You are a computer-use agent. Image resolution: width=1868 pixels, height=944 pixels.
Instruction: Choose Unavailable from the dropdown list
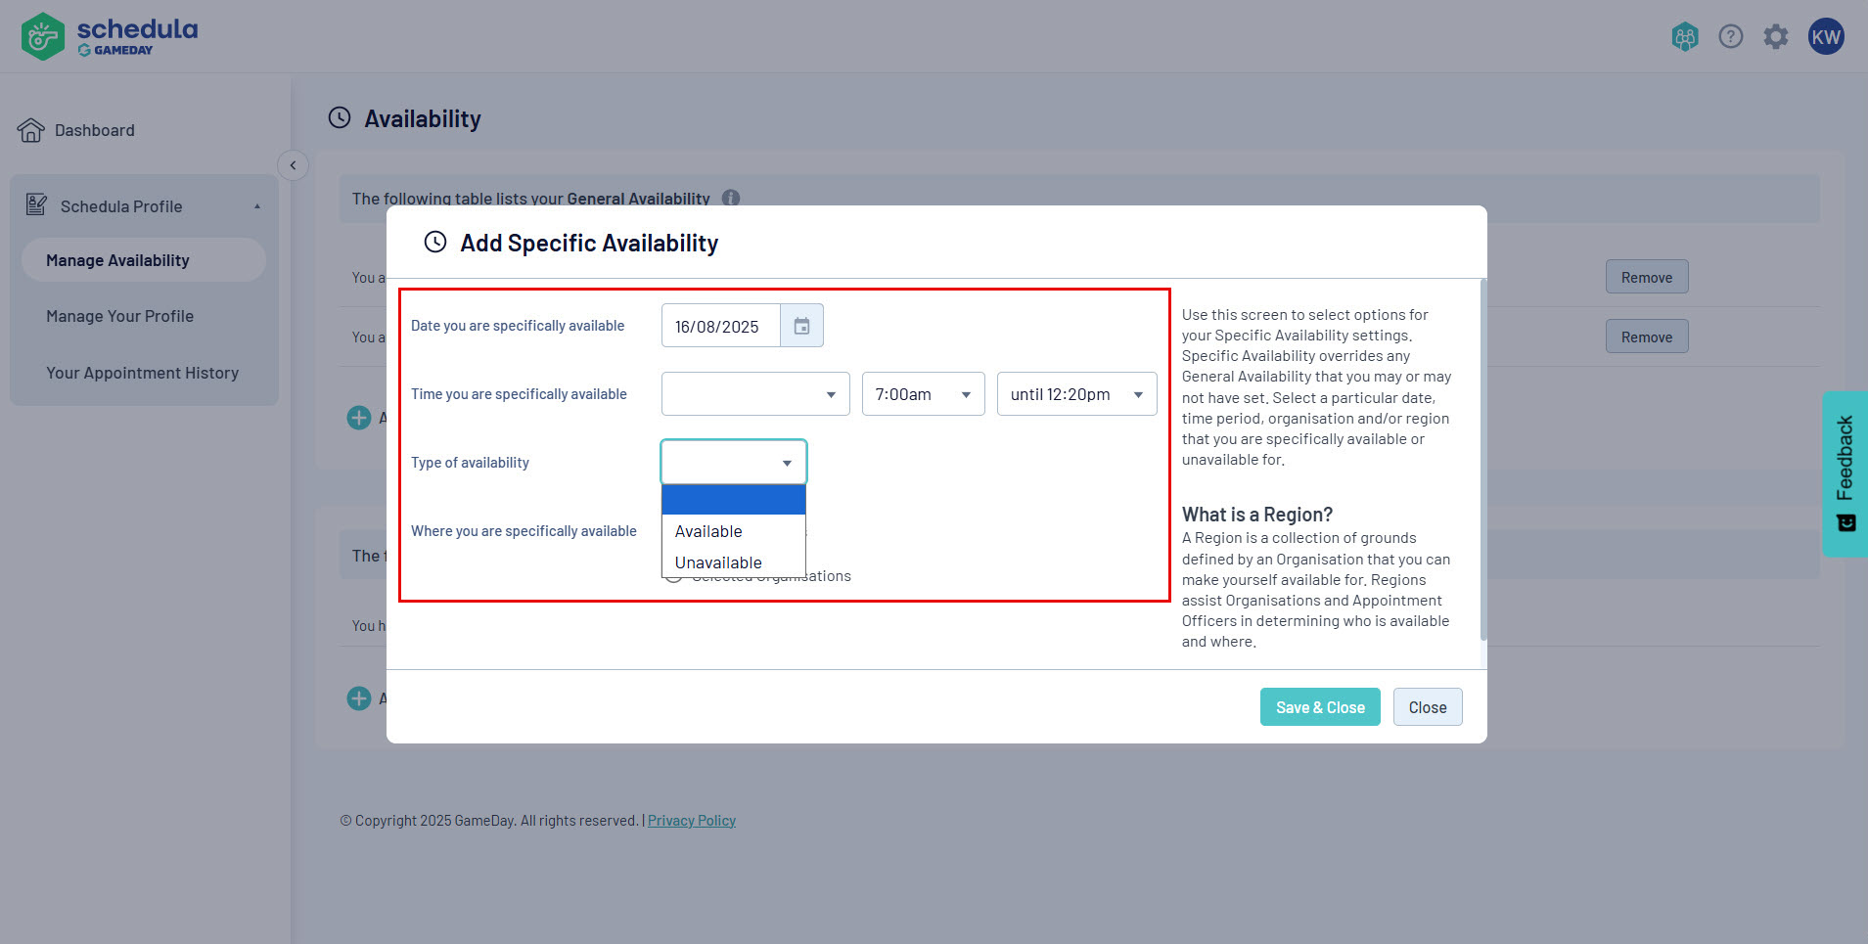(x=718, y=562)
